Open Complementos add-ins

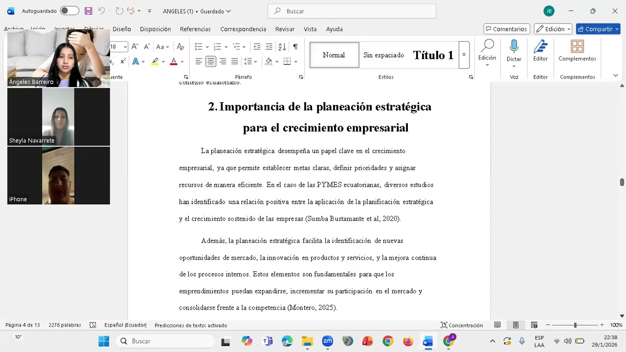[577, 51]
